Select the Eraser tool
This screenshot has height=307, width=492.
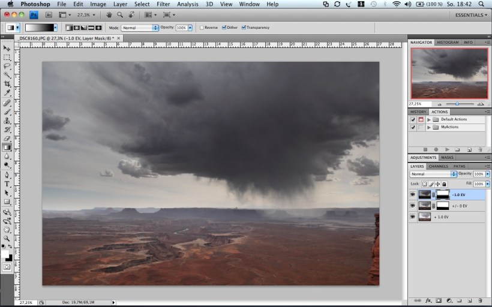click(x=7, y=139)
